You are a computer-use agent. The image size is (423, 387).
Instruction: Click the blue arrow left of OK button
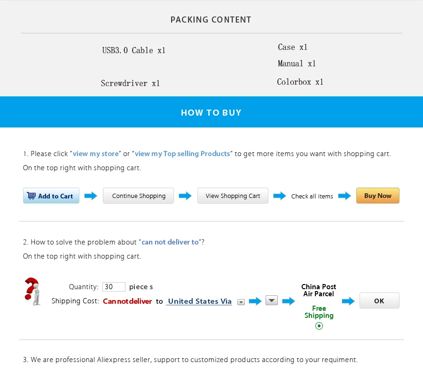click(348, 301)
